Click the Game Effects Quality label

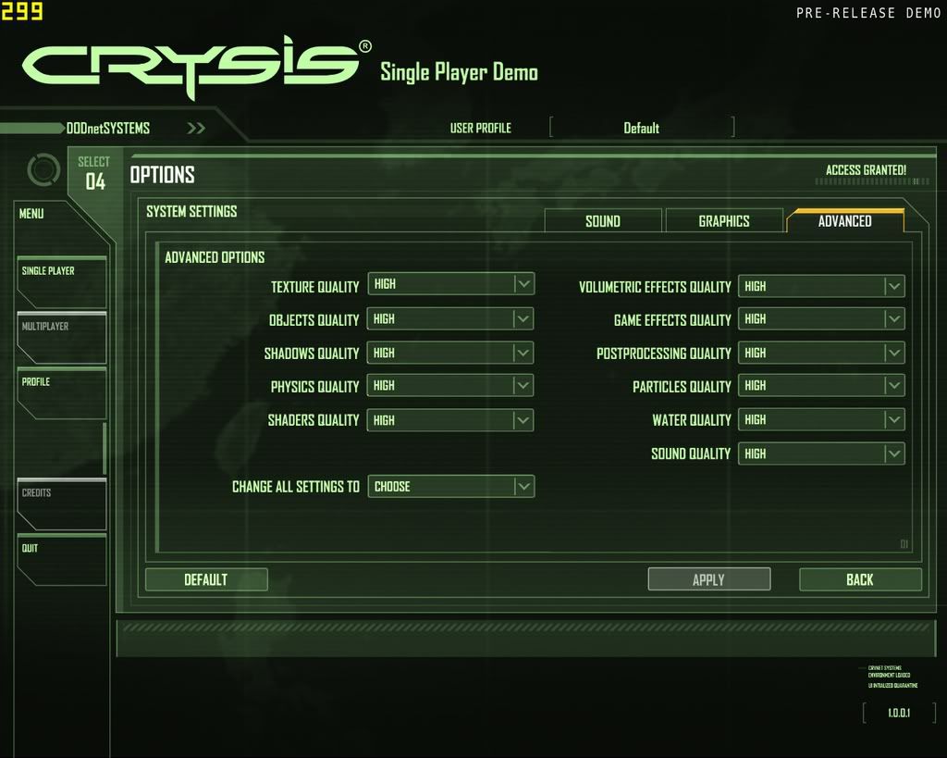pos(672,320)
